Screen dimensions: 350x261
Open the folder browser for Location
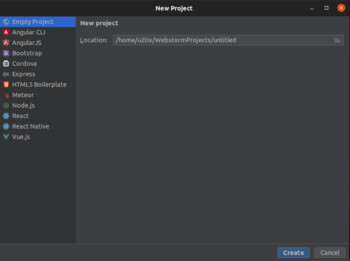click(x=337, y=40)
